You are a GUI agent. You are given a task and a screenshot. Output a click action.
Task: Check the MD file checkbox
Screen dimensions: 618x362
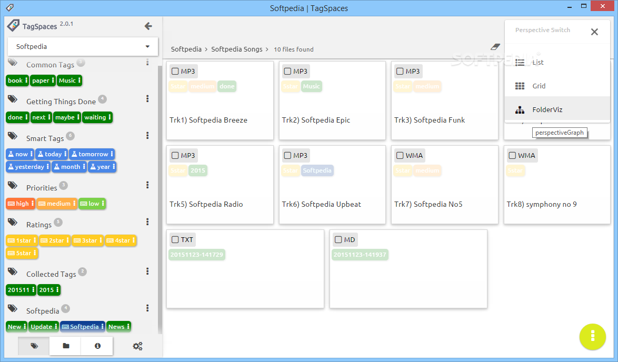[338, 239]
